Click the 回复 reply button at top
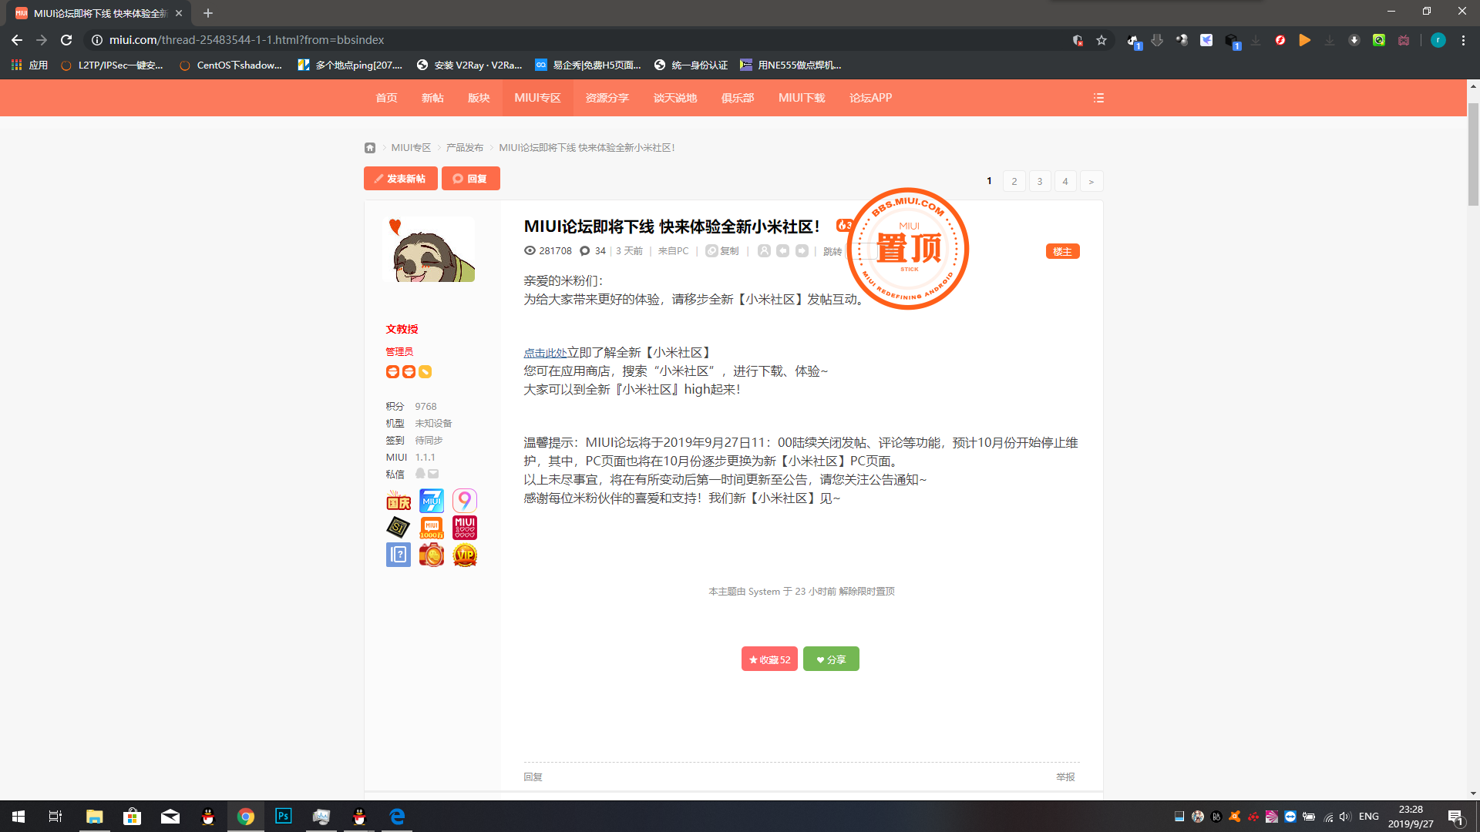This screenshot has height=832, width=1480. (x=470, y=179)
